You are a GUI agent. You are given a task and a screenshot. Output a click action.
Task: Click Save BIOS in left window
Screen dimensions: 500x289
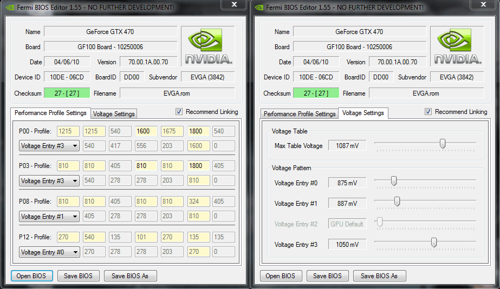pyautogui.click(x=78, y=275)
